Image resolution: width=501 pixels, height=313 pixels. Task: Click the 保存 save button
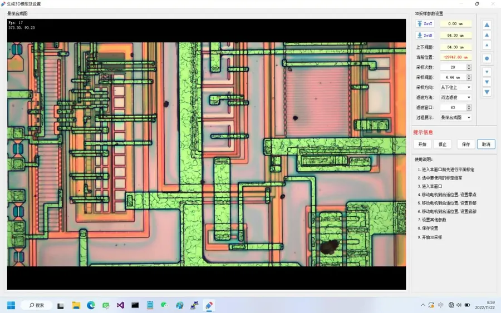click(x=466, y=144)
